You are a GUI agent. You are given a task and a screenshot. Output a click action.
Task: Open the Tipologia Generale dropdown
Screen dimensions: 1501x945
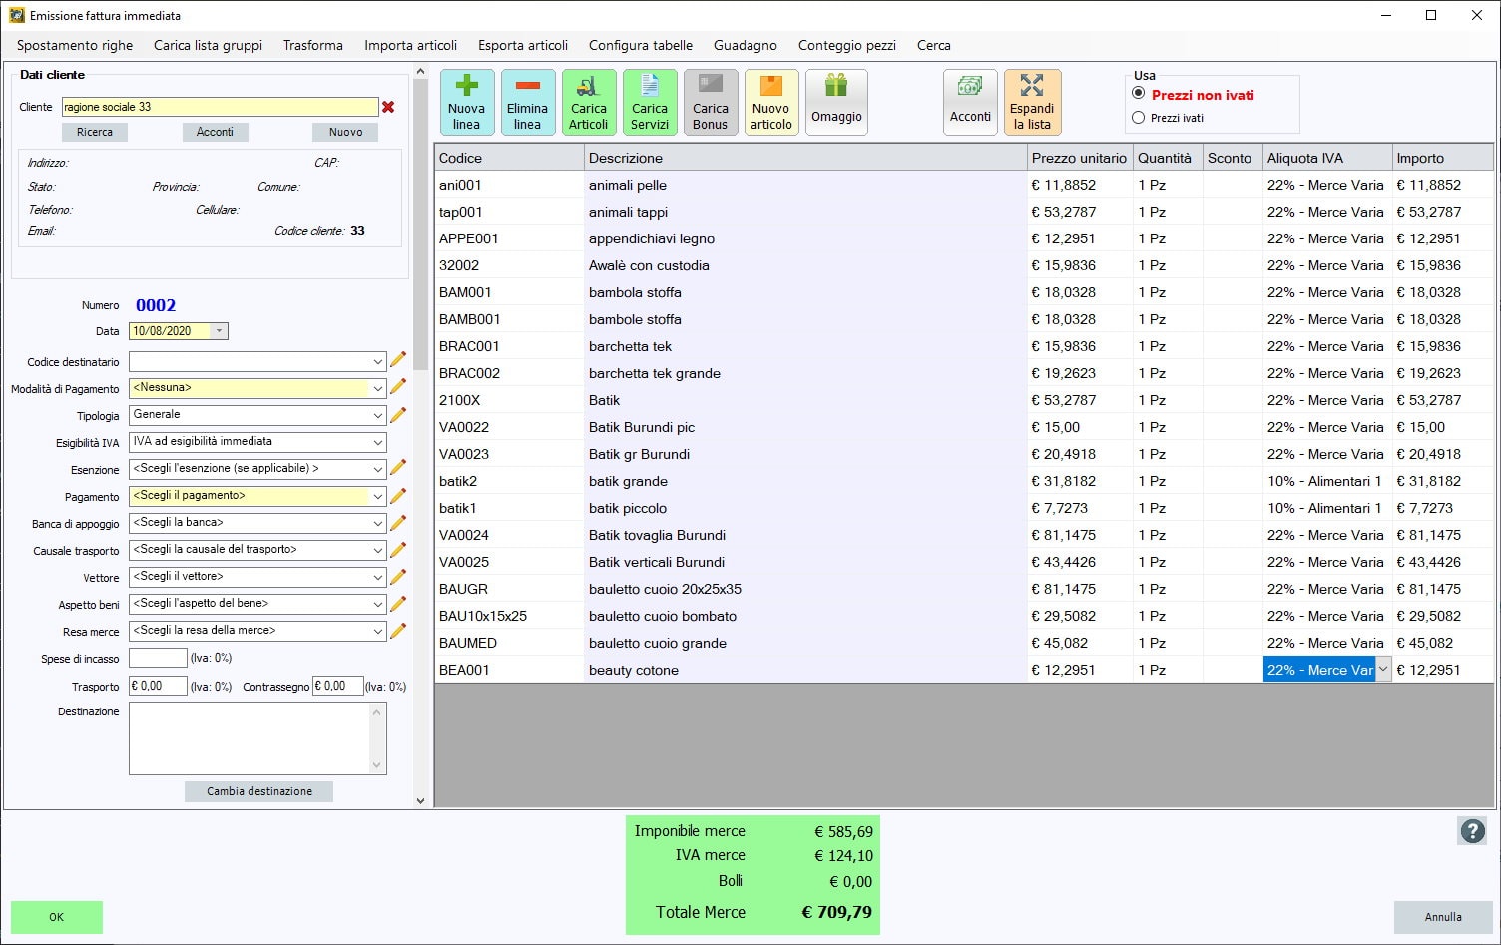[378, 415]
